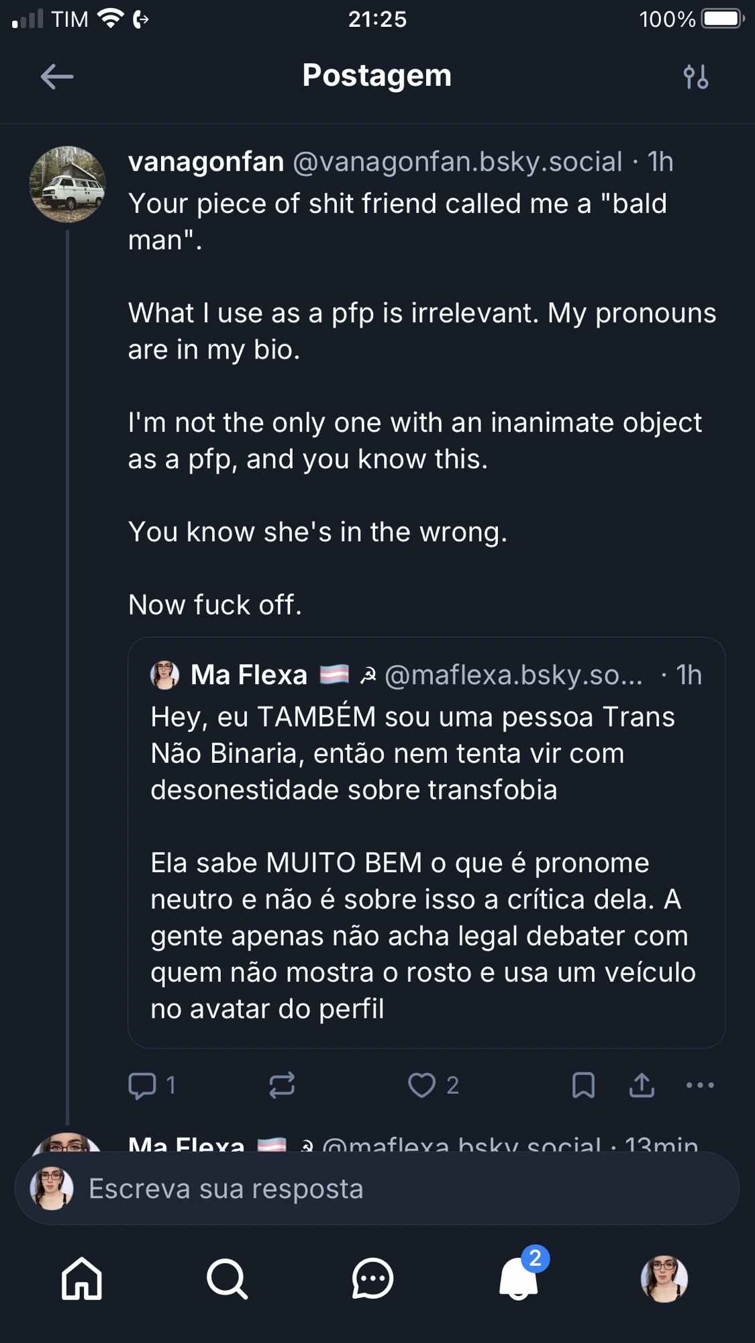Go to the Home tab
Screen dimensions: 755x1343
click(82, 1279)
